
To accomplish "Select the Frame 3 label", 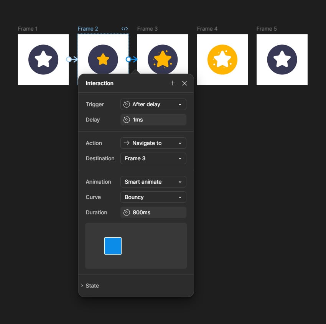I will [147, 29].
